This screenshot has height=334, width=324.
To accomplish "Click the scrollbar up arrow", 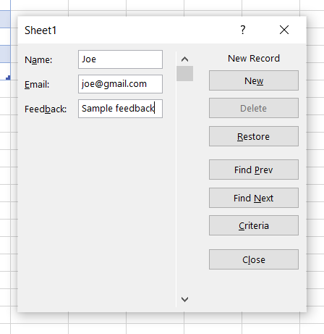I will pyautogui.click(x=184, y=59).
